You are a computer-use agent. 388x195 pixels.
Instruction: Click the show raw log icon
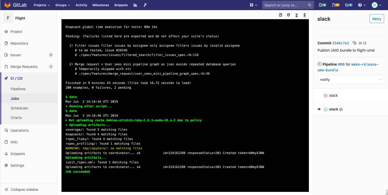(280, 15)
